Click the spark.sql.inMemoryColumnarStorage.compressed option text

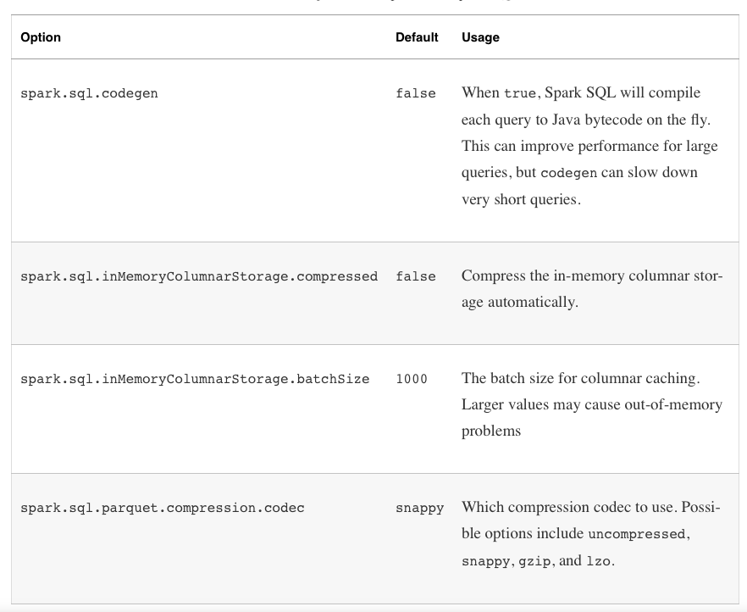coord(199,276)
